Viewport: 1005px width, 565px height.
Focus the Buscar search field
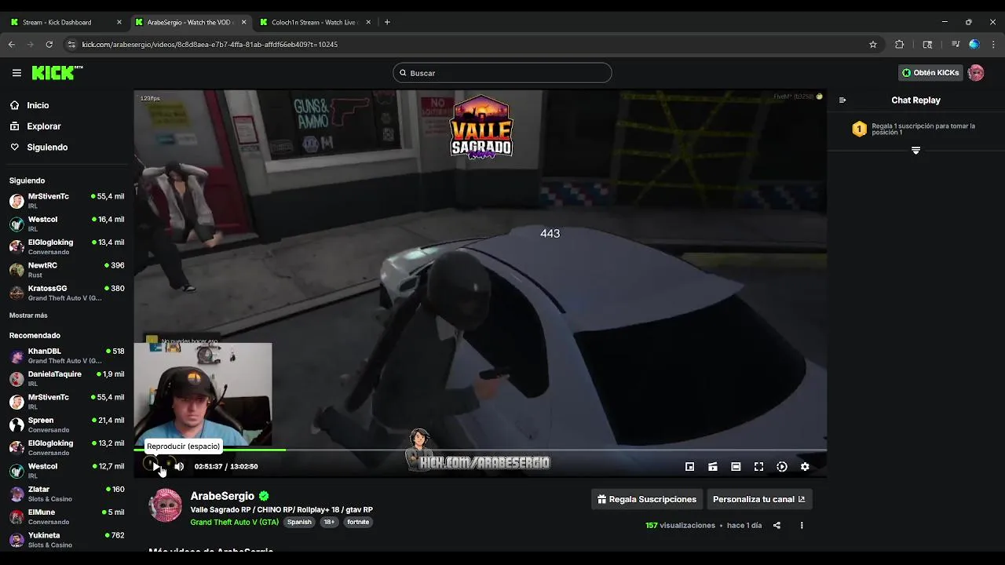(x=502, y=73)
